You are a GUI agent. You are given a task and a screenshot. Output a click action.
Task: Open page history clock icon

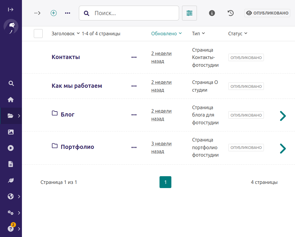coord(230,13)
